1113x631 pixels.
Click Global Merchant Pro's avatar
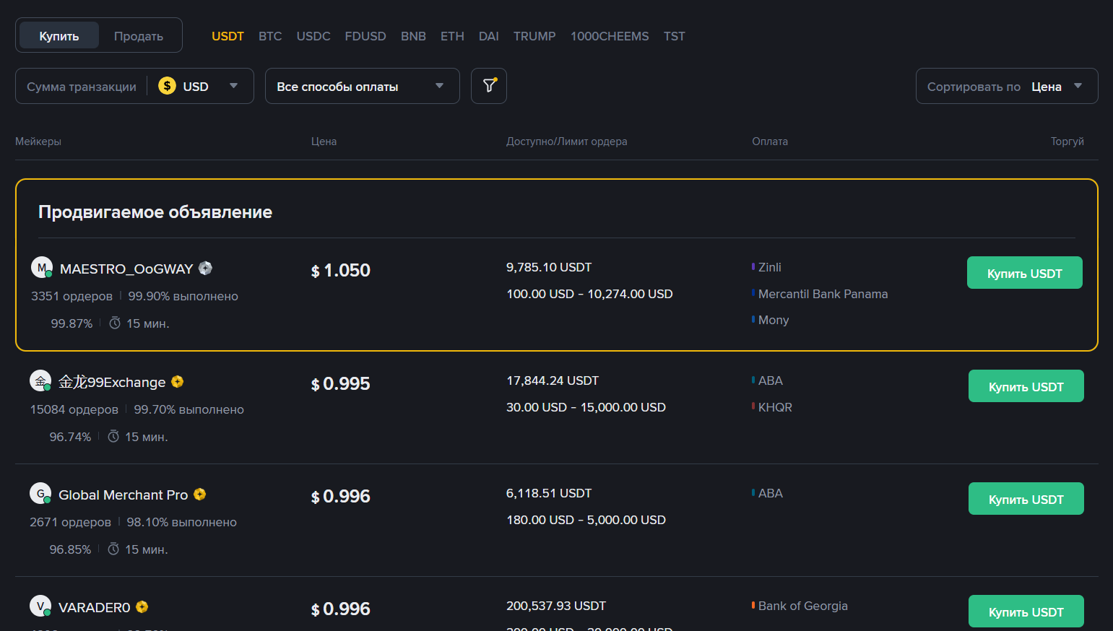tap(41, 493)
